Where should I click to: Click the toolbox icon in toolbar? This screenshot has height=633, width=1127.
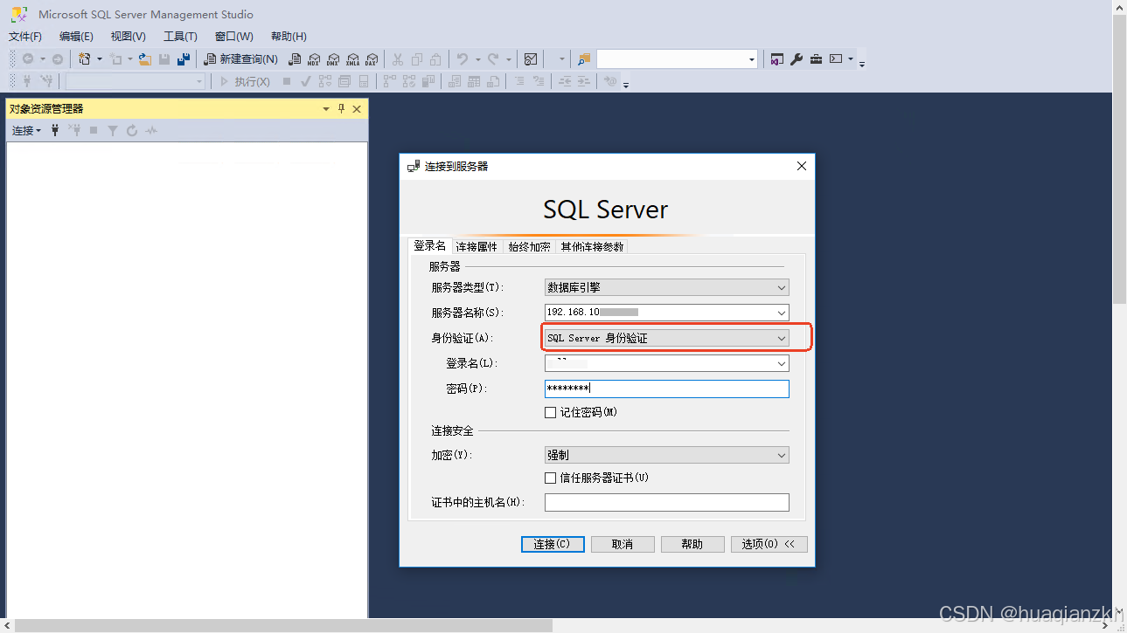pyautogui.click(x=816, y=59)
